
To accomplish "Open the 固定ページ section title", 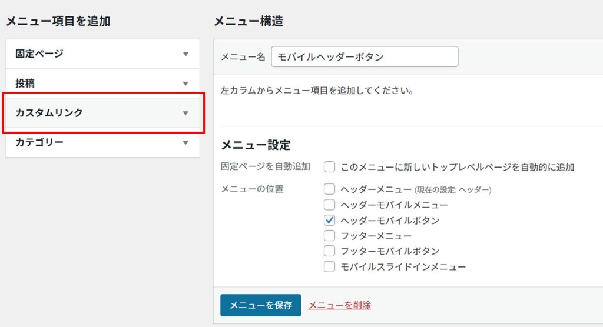I will point(39,54).
